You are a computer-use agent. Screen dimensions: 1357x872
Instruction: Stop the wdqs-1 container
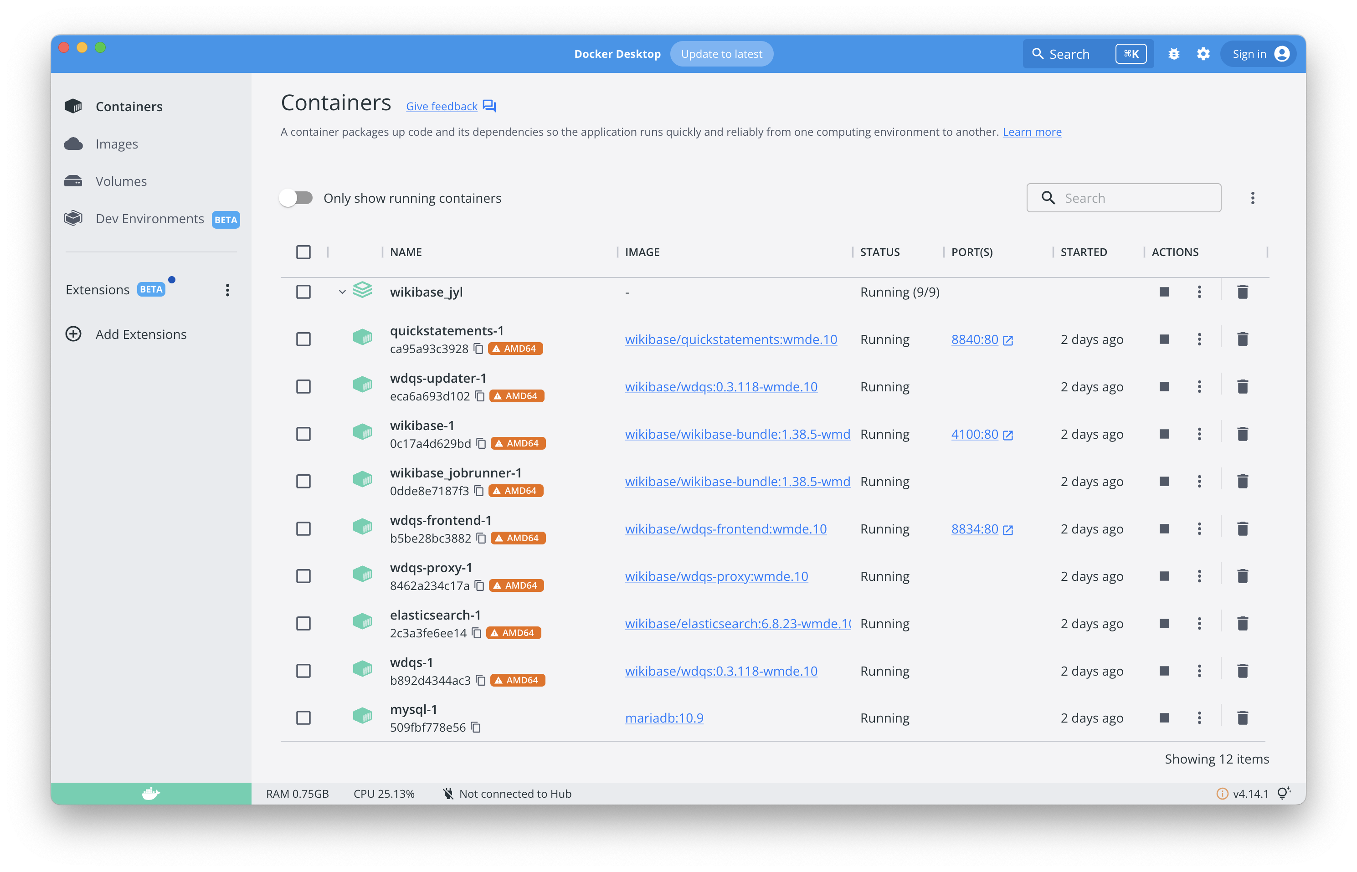1164,671
